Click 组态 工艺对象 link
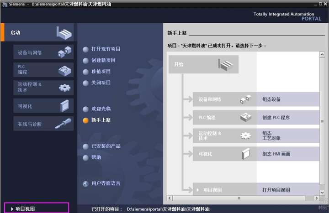The width and height of the screenshot is (329, 213). (x=271, y=136)
